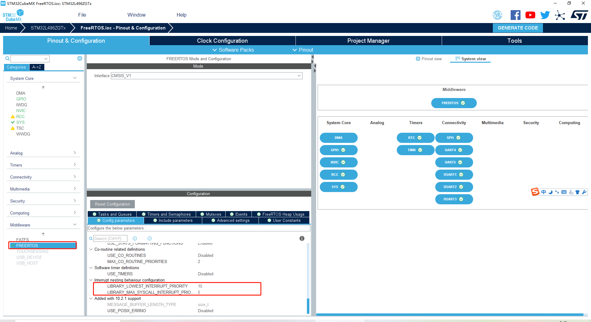Open the settings gear in categories panel
The image size is (591, 322).
80,58
